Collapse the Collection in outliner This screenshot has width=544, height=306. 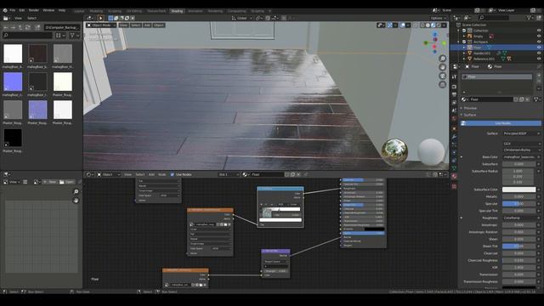click(x=459, y=31)
